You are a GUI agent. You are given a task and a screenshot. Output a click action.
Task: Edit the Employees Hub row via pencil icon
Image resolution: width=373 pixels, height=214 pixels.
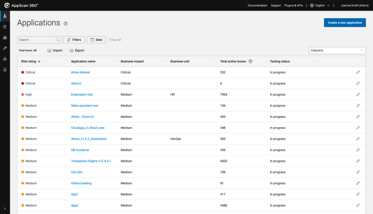tap(358, 94)
